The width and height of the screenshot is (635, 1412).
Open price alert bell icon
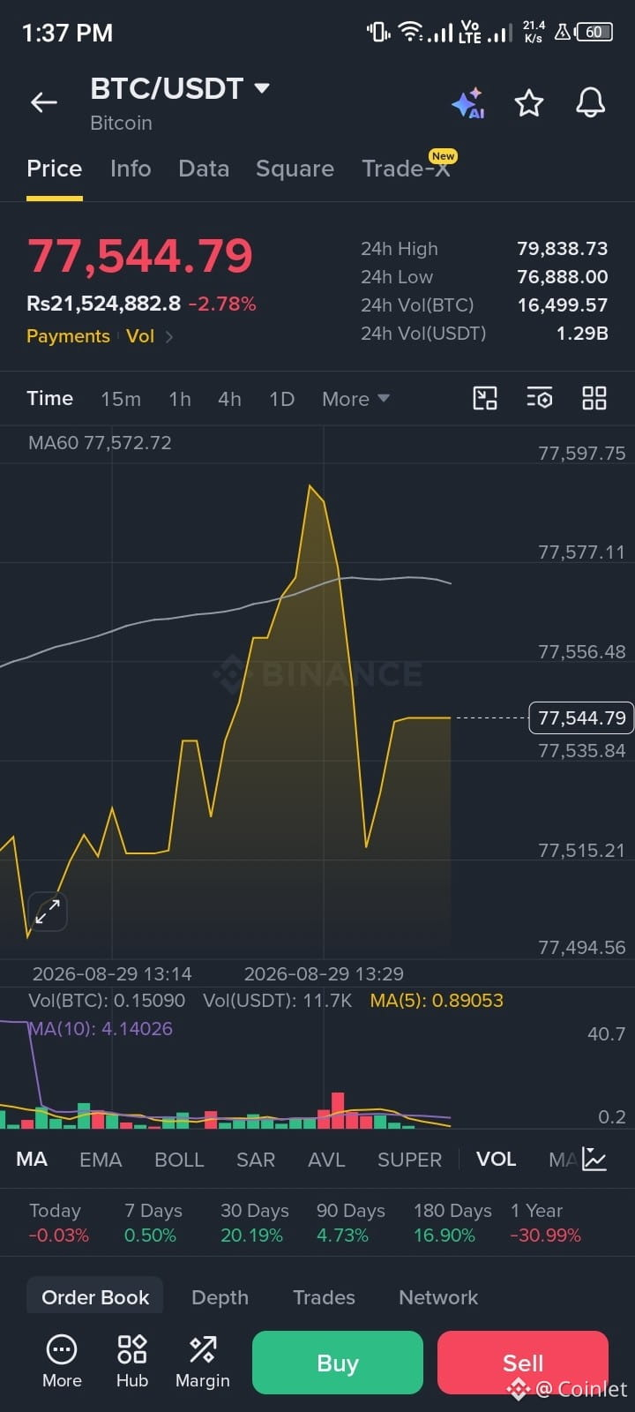[591, 102]
